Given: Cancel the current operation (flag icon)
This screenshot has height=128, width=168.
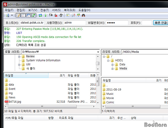Looking at the screenshot, I should (x=51, y=15).
